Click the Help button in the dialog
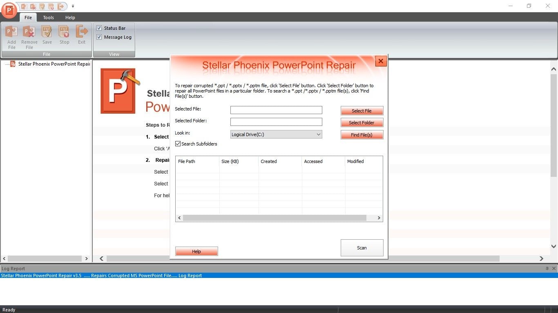The width and height of the screenshot is (558, 313). (x=196, y=251)
